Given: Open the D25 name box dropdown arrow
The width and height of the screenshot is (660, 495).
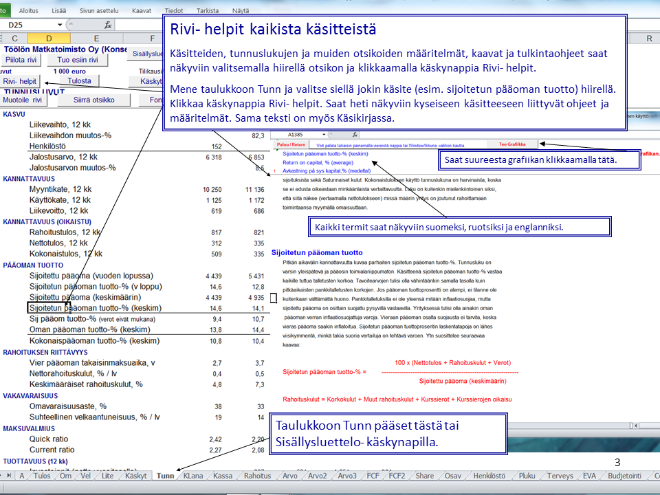Looking at the screenshot, I should point(60,25).
